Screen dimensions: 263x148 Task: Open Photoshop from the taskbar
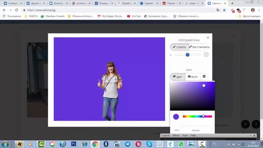(74, 144)
